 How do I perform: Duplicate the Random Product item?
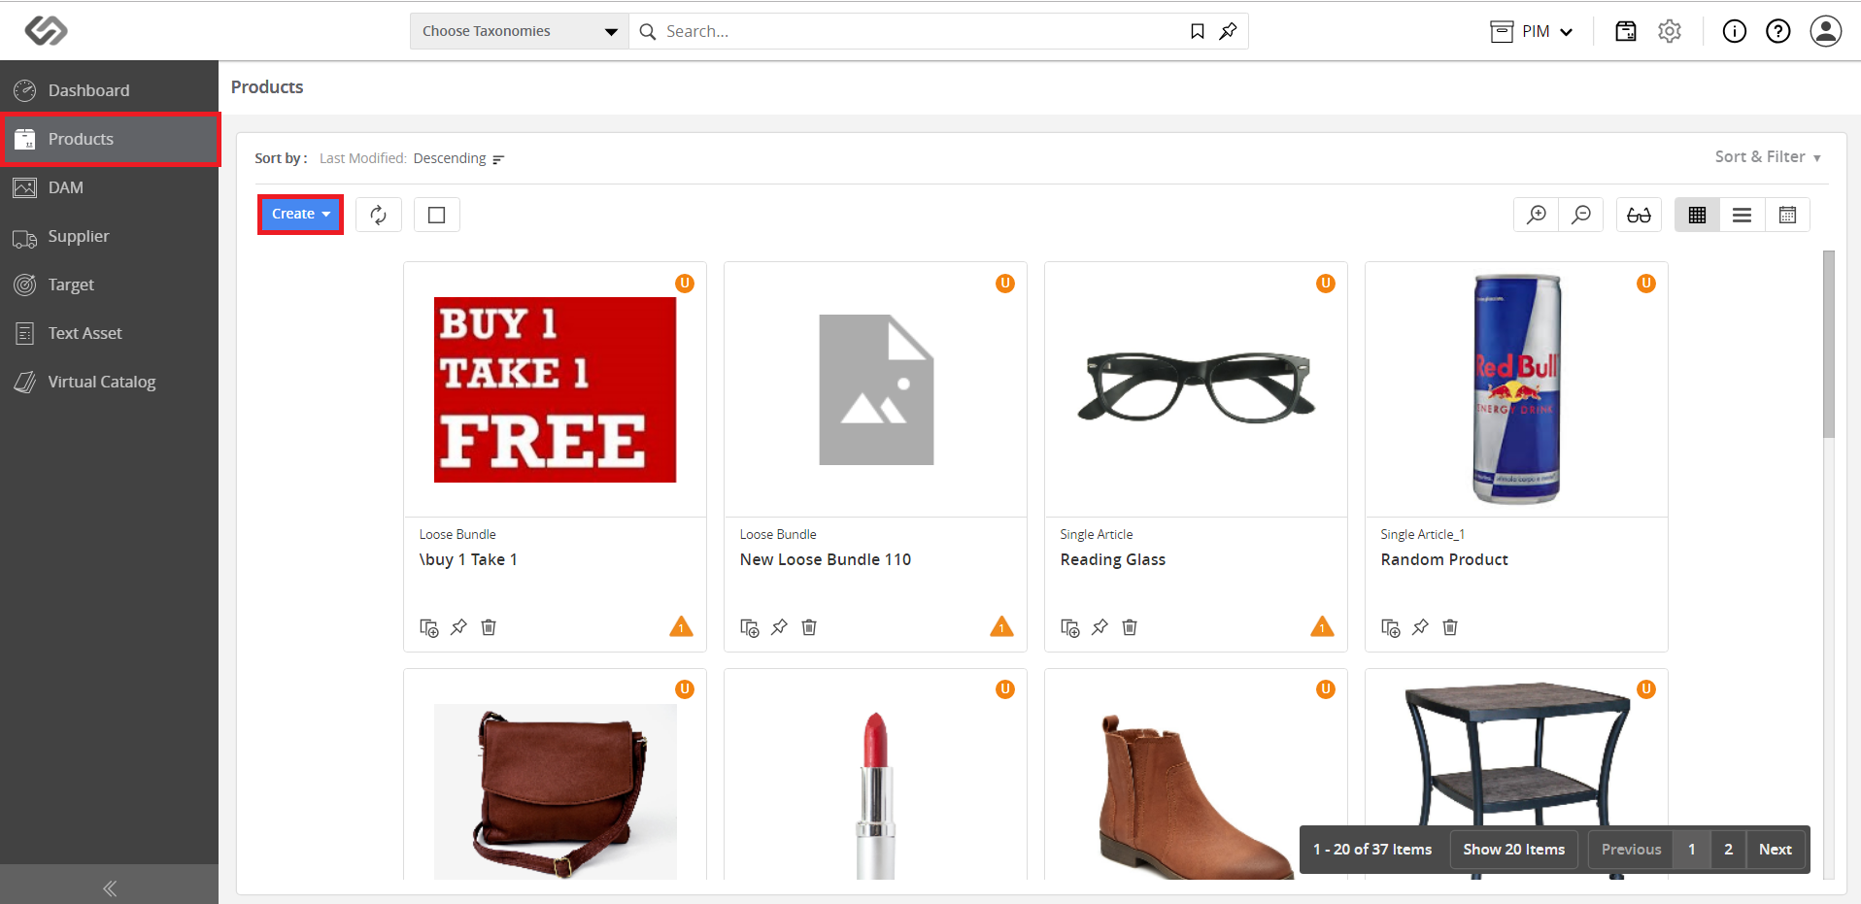tap(1390, 627)
